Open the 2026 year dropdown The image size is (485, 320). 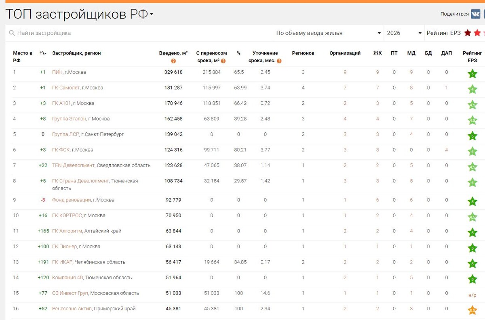[x=403, y=33]
